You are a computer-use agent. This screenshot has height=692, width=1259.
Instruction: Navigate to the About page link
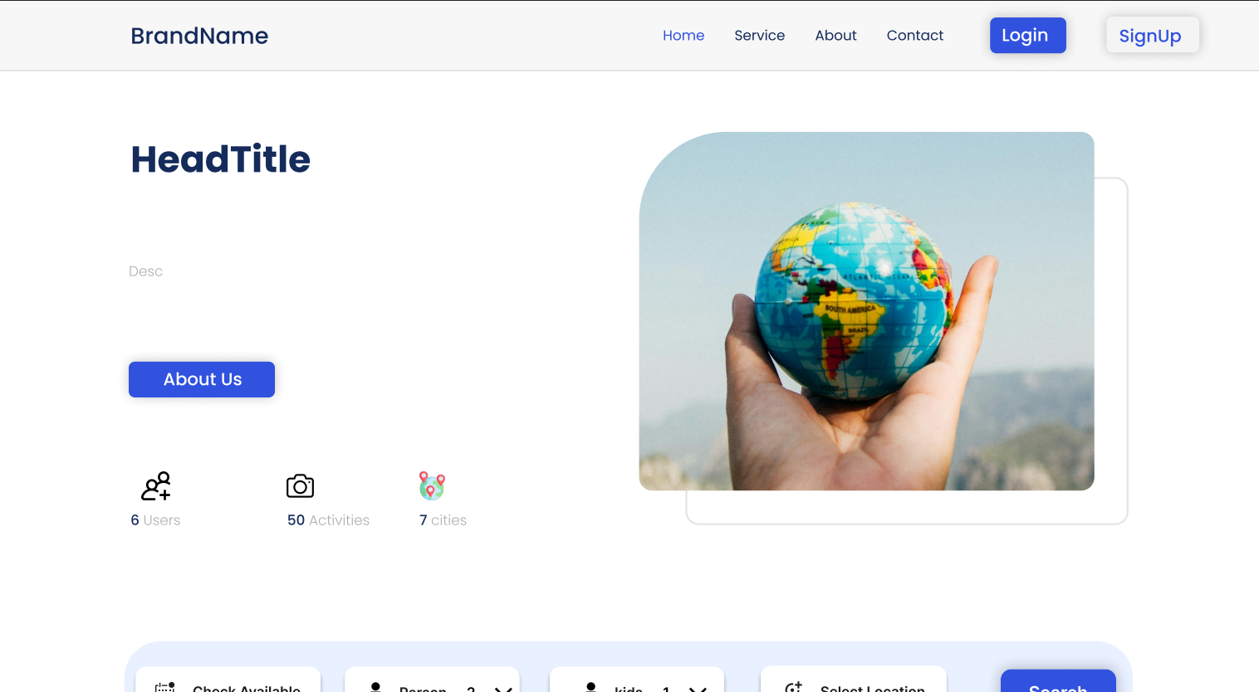pos(835,36)
